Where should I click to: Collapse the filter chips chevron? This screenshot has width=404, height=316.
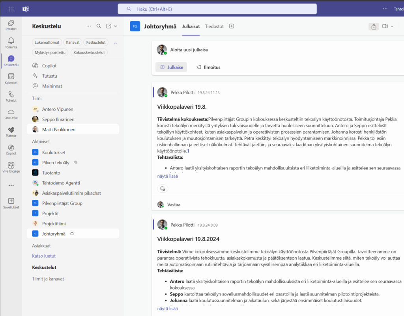[116, 43]
